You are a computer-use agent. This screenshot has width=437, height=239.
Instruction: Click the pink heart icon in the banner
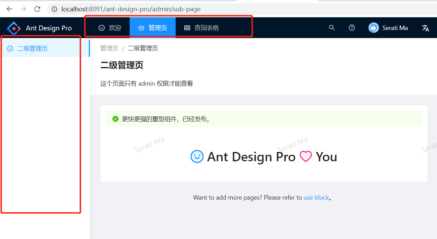point(306,156)
